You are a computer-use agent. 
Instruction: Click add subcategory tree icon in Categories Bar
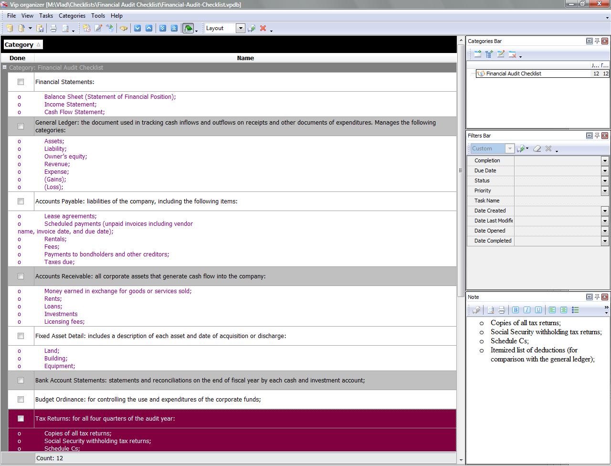pyautogui.click(x=489, y=54)
